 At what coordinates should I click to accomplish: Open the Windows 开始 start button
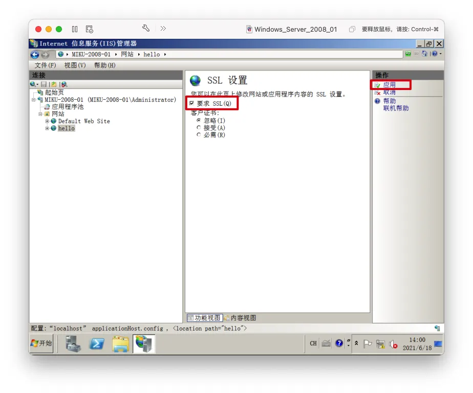(41, 343)
